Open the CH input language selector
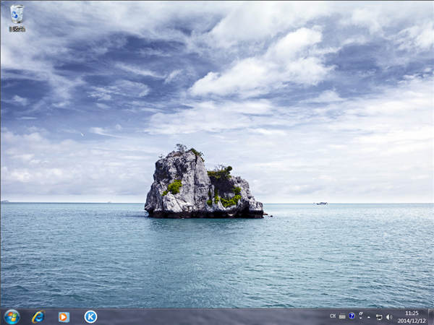The height and width of the screenshot is (325, 434). point(333,316)
